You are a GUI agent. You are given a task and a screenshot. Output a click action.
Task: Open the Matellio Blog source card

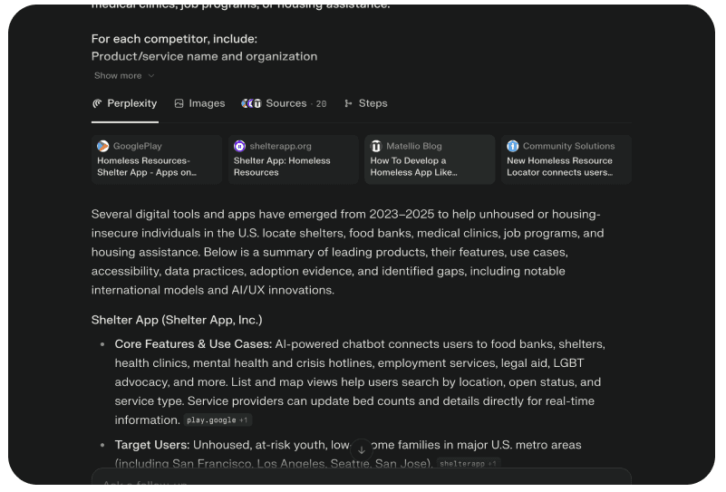coord(430,159)
